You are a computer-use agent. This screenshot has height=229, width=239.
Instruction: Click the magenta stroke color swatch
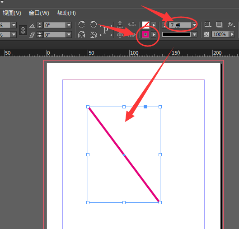point(145,35)
